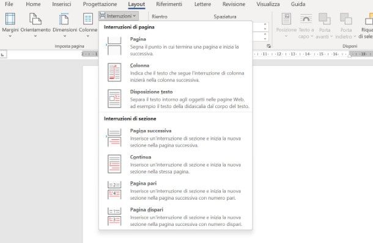Viewport: 373px width, 243px height.
Task: Click the Riquadro di selezione icon
Action: point(369,19)
